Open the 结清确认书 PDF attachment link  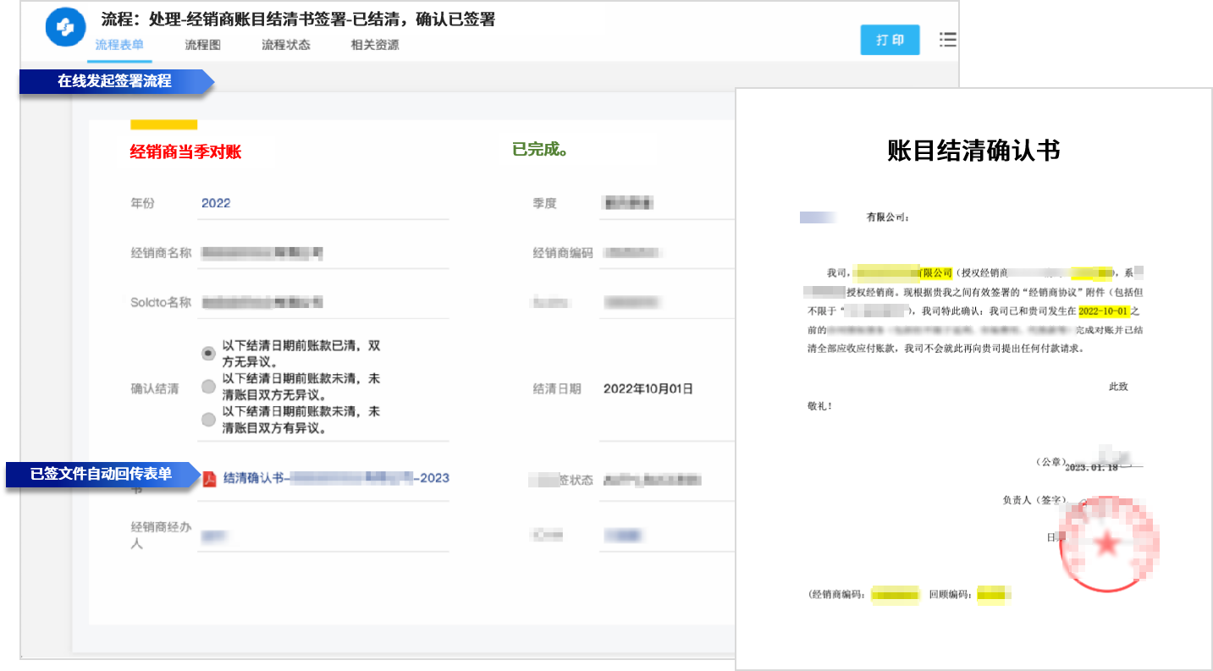336,478
